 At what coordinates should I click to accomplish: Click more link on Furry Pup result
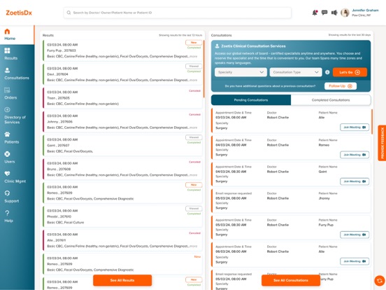click(194, 57)
